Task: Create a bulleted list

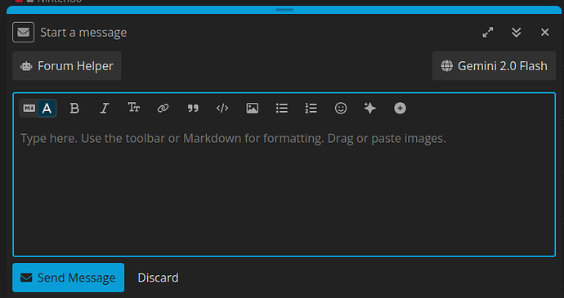Action: coord(282,109)
